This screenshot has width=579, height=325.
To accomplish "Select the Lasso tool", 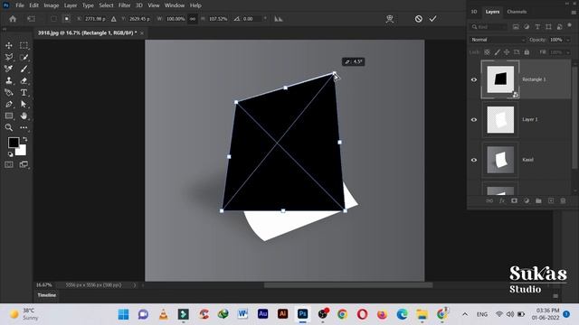I will [9, 57].
